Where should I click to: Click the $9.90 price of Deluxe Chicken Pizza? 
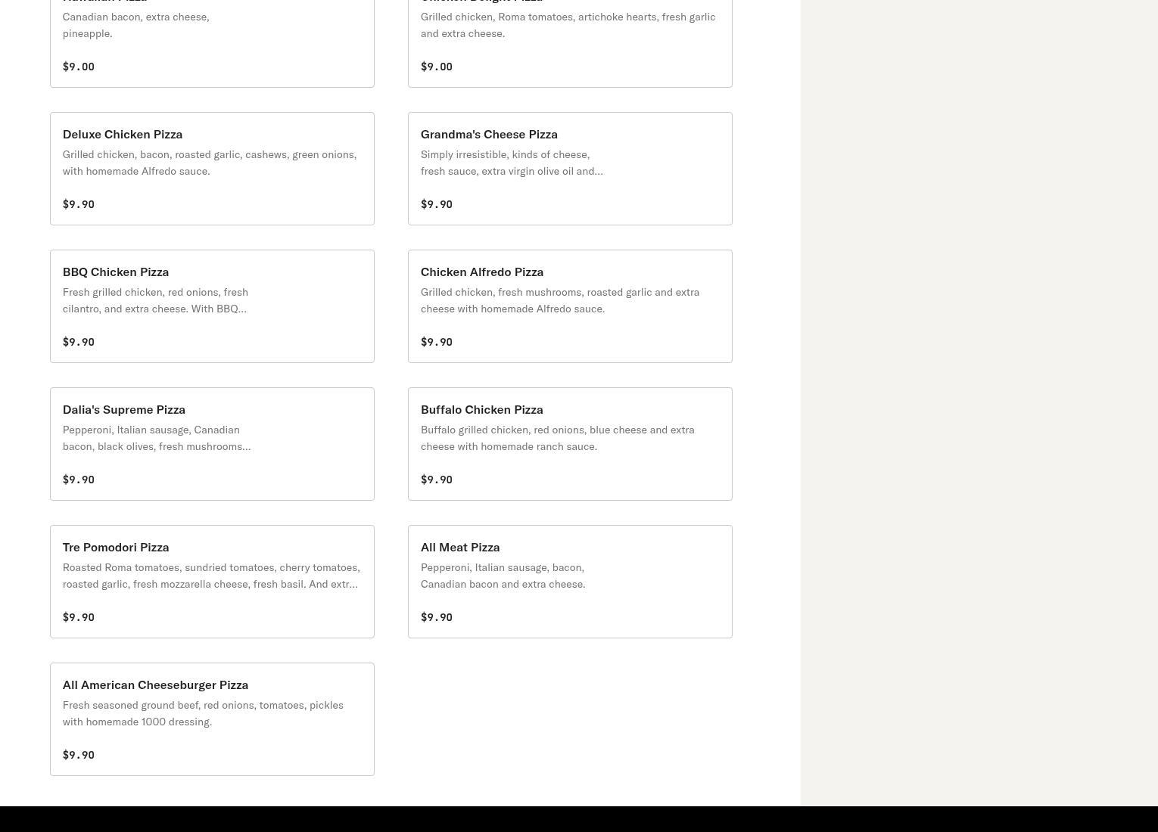coord(79,204)
